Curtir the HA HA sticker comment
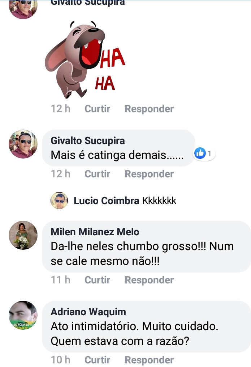Image resolution: width=251 pixels, height=367 pixels. [x=97, y=109]
